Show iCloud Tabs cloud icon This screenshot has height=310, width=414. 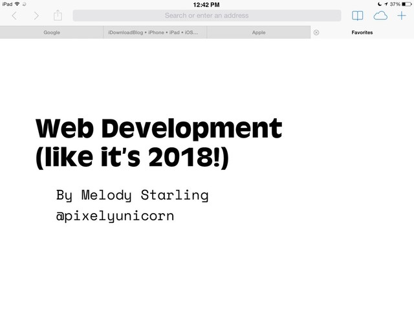pos(380,15)
